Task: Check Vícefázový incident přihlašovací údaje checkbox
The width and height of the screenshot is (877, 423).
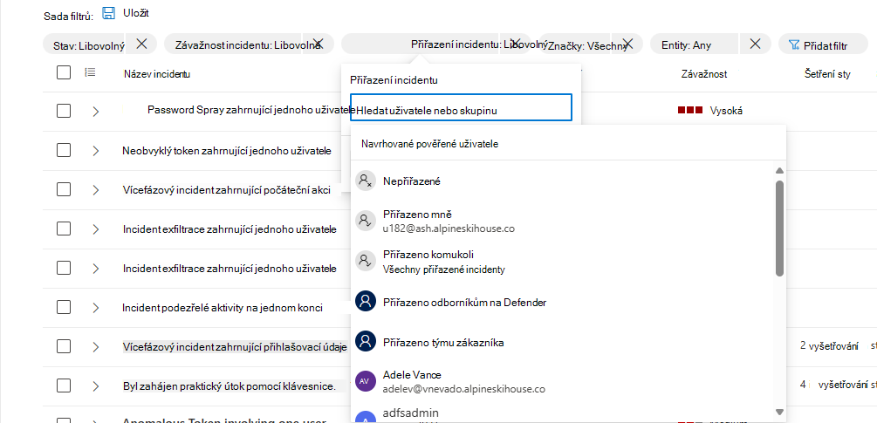Action: click(64, 346)
